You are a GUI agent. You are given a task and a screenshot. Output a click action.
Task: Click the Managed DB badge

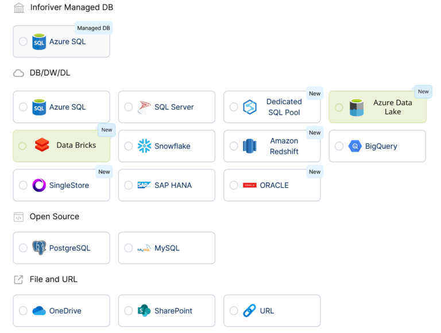[93, 28]
